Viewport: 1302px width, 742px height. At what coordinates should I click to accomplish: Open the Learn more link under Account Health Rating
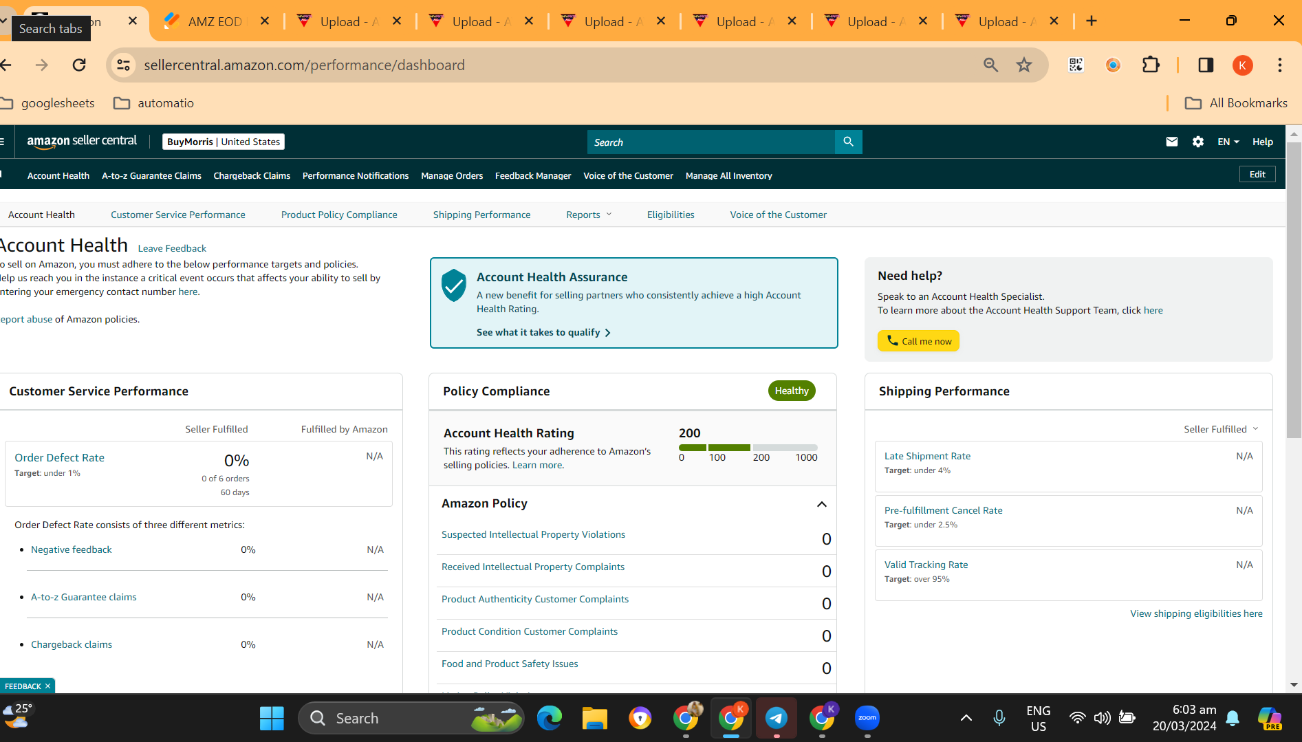538,465
